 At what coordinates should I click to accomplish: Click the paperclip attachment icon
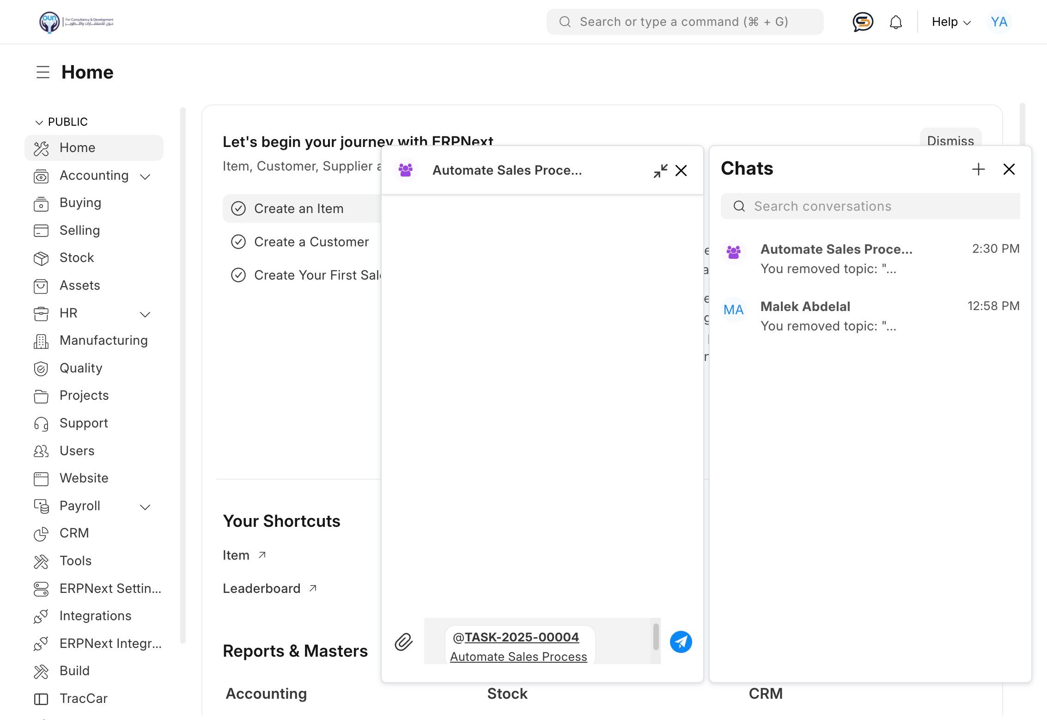(x=403, y=642)
